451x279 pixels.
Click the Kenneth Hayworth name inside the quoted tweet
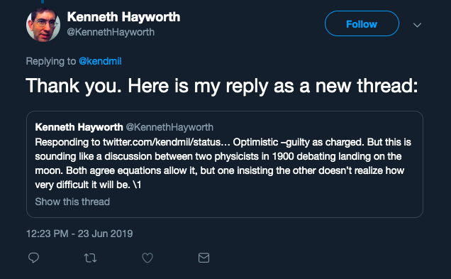click(x=79, y=127)
